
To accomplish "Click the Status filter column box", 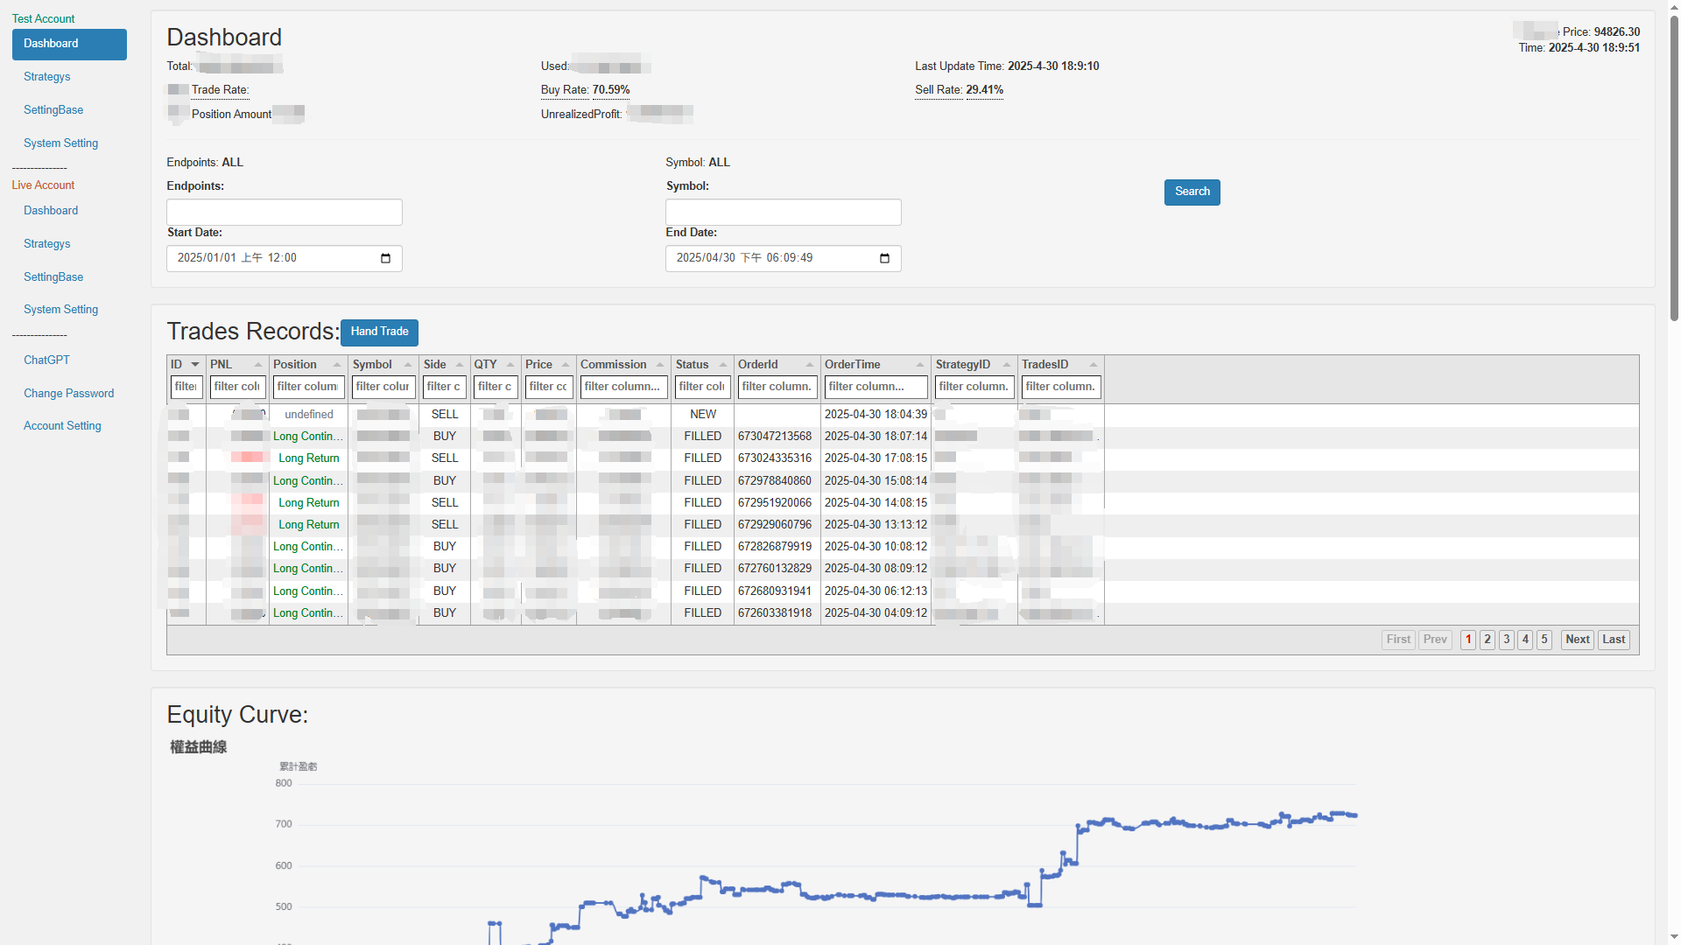I will coord(702,387).
